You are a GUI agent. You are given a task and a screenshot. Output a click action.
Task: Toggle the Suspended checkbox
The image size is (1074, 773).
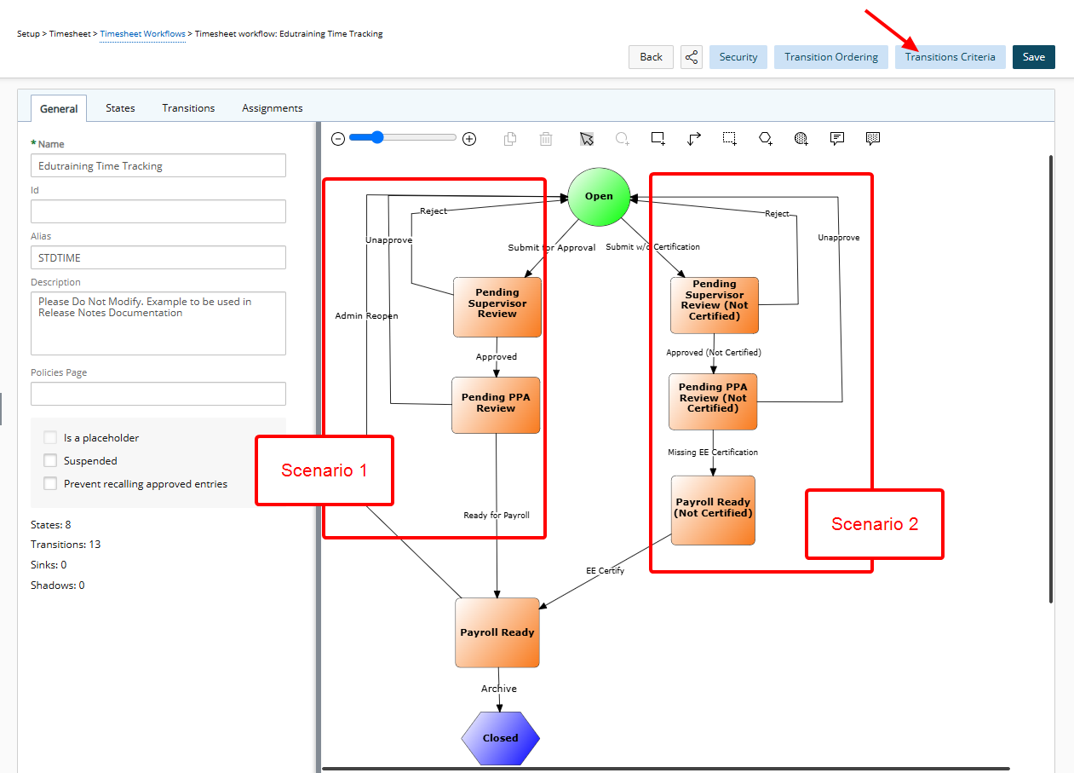pyautogui.click(x=50, y=460)
